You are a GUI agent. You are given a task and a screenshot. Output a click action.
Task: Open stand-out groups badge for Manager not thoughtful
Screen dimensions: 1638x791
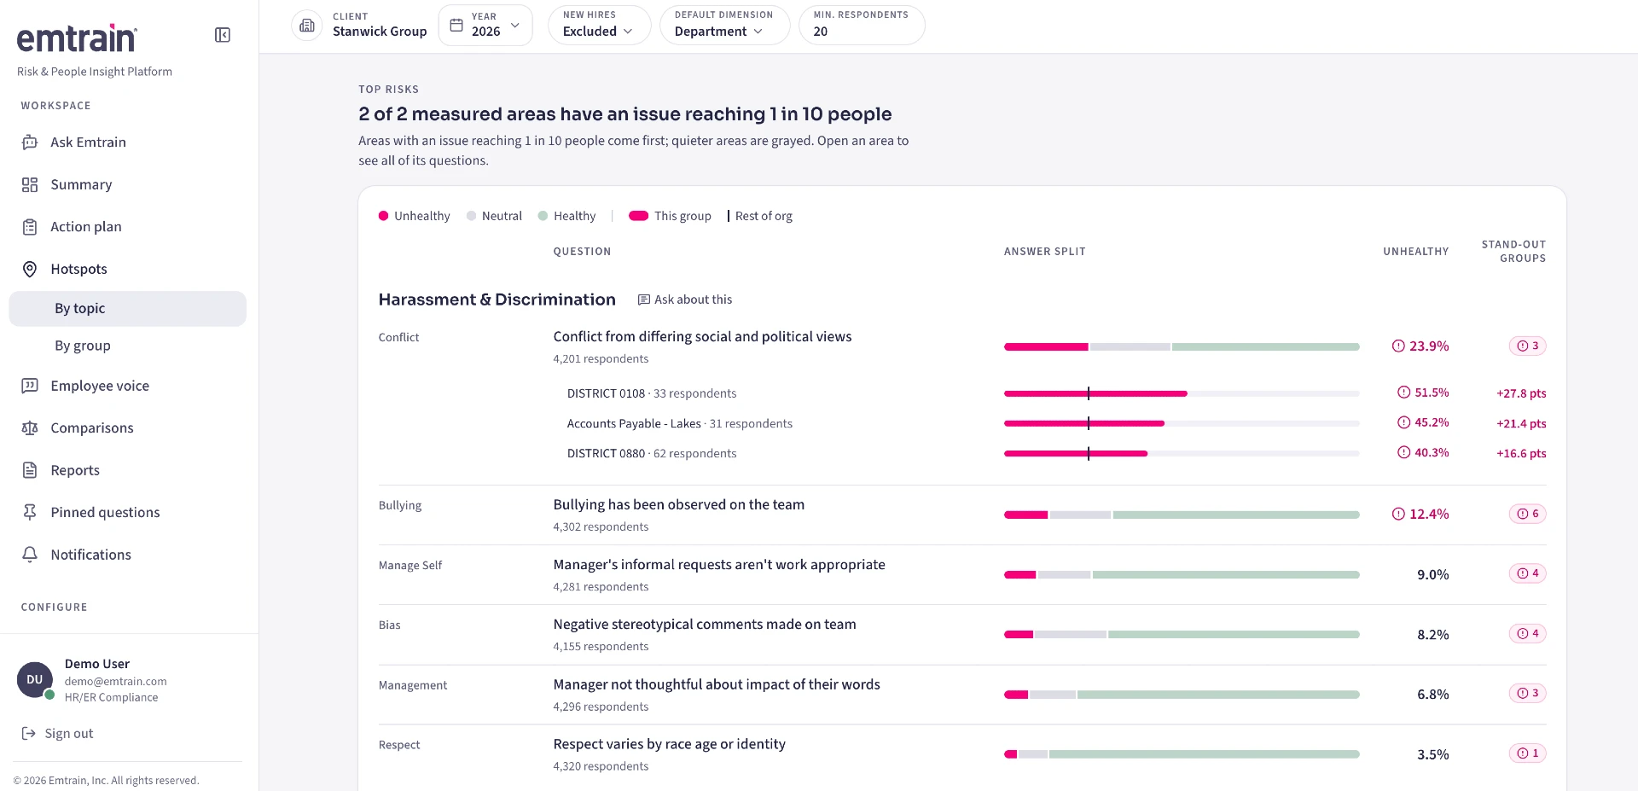pos(1527,693)
